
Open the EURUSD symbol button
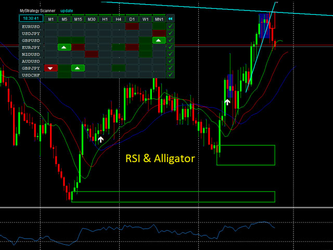(x=31, y=27)
